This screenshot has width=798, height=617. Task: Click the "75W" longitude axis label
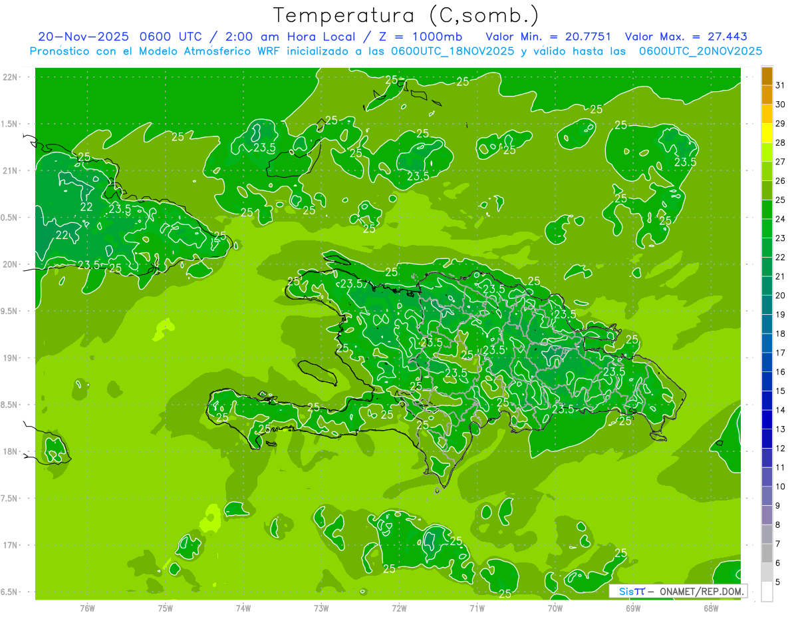click(166, 608)
